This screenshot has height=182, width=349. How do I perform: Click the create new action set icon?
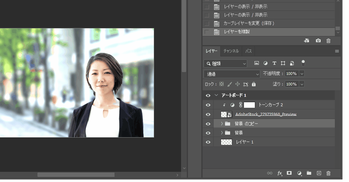(x=306, y=40)
